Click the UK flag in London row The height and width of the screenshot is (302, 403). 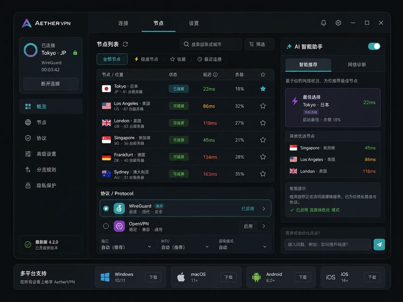pos(106,123)
